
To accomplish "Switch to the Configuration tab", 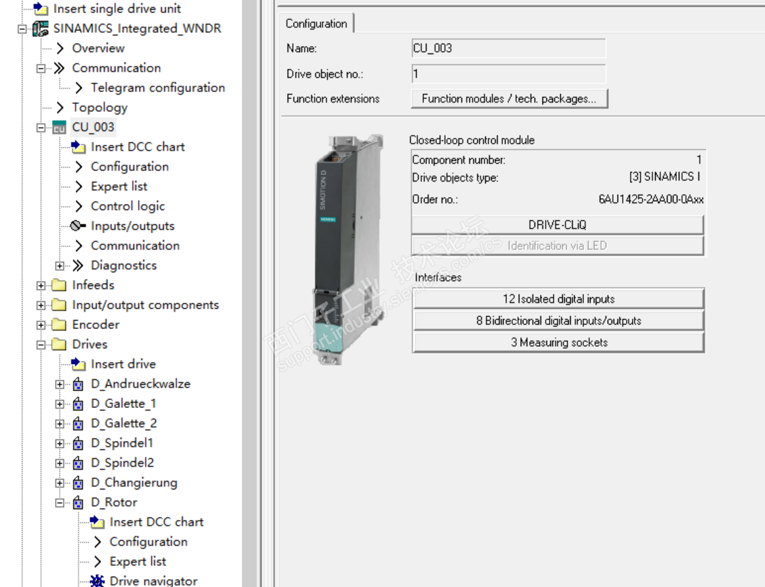I will tap(316, 24).
